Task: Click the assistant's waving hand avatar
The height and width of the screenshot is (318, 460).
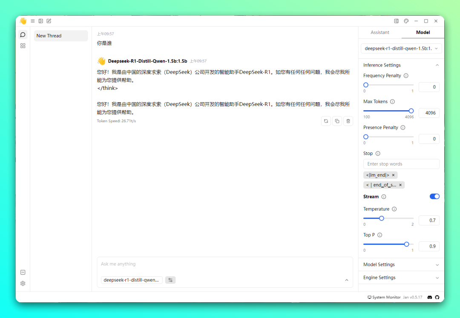Action: click(x=101, y=61)
